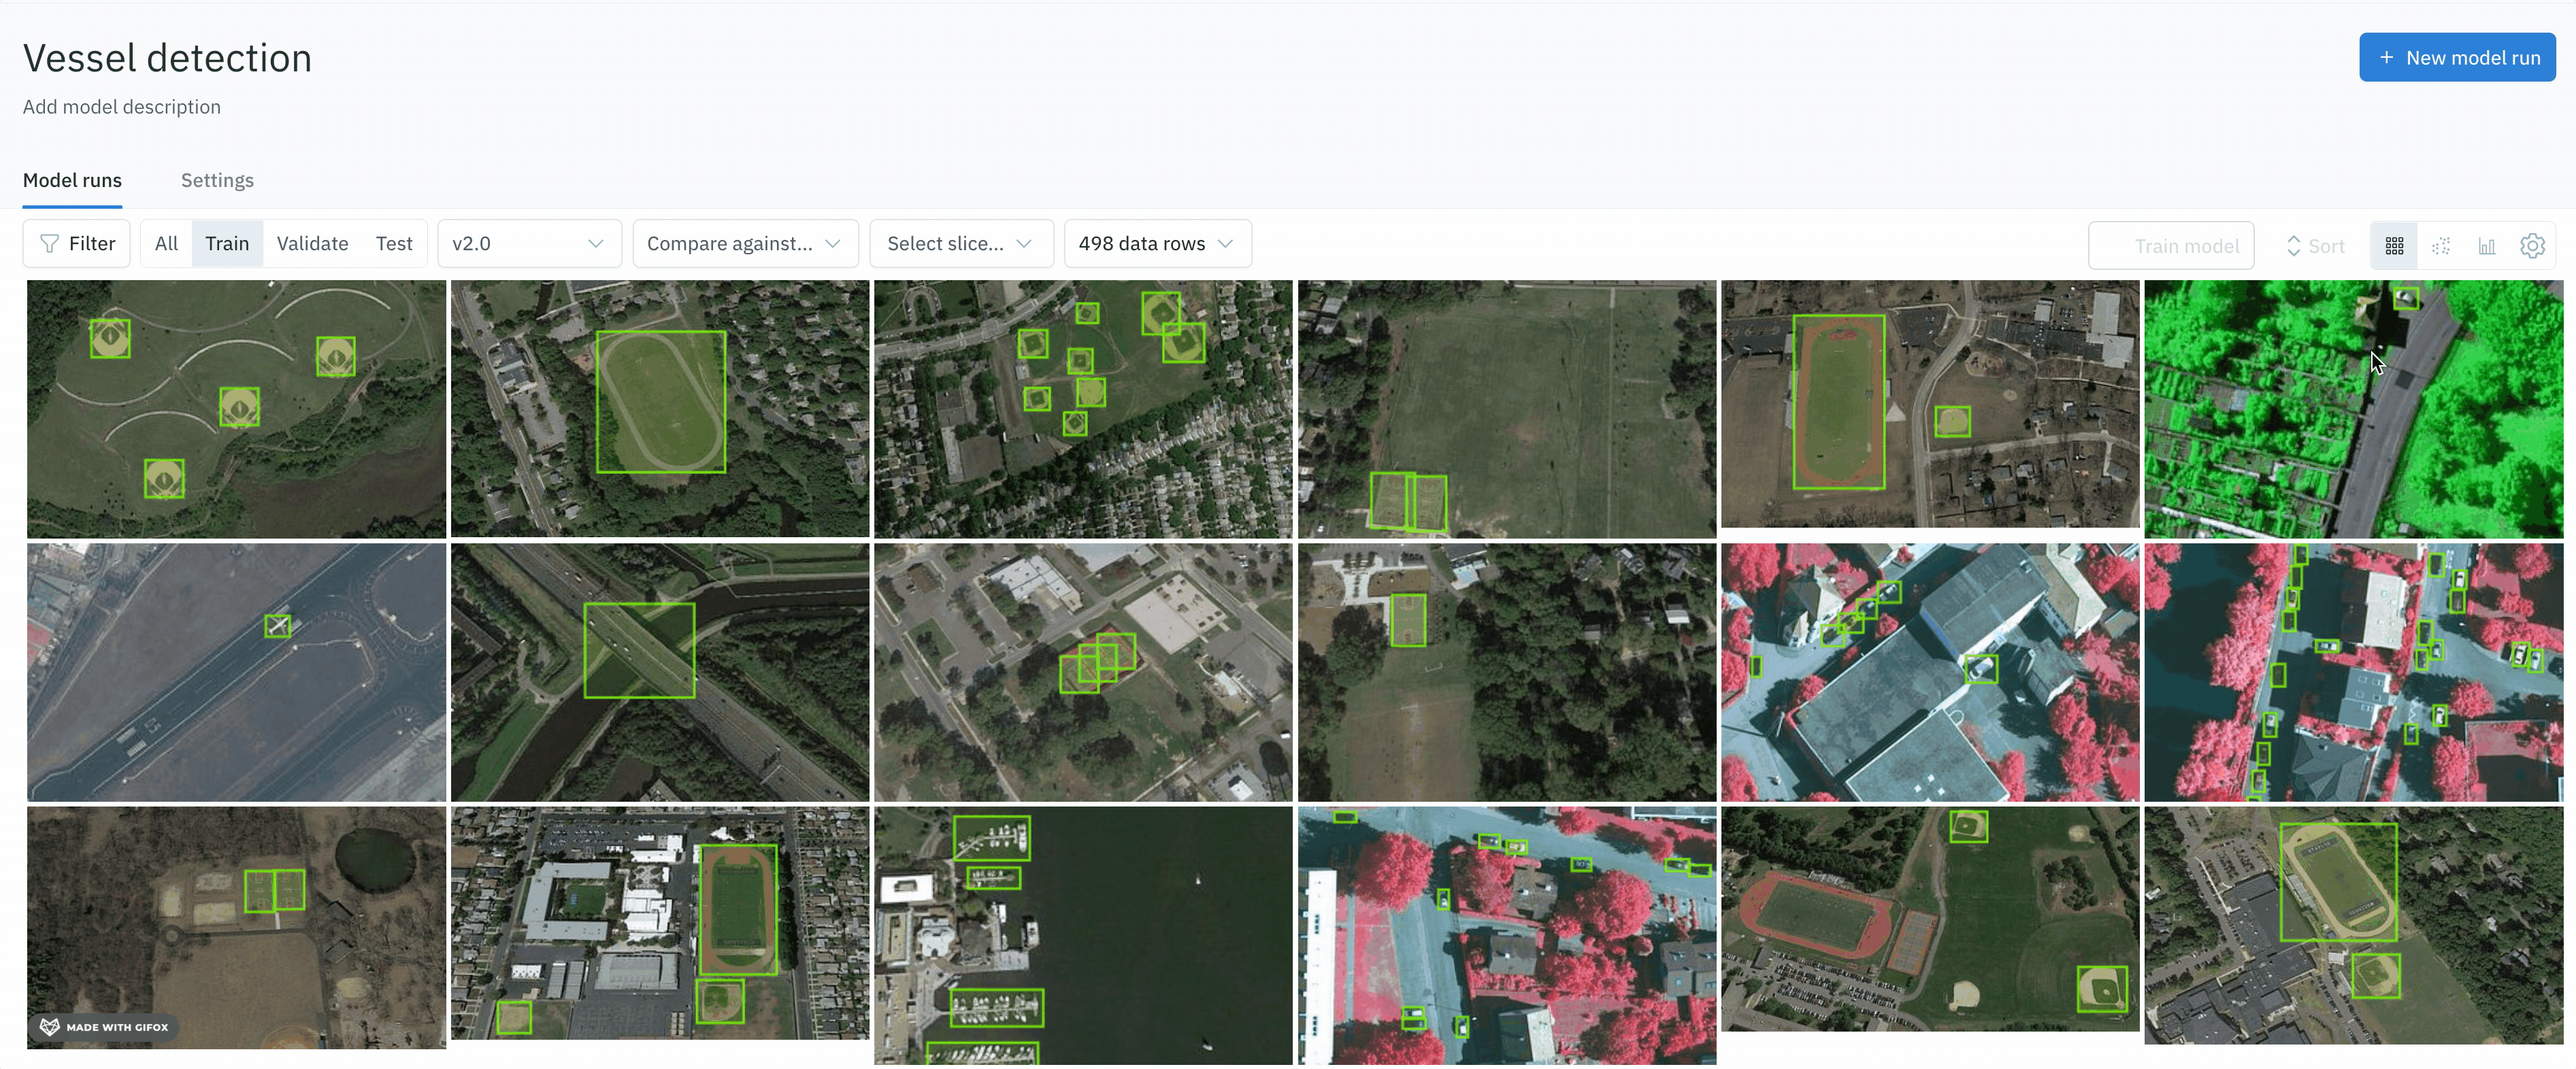Click the Filter funnel button
The height and width of the screenshot is (1069, 2576).
77,243
